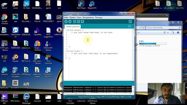Select the 3G Tele2 desktop shortcut
187x105 pixels.
pos(26,5)
